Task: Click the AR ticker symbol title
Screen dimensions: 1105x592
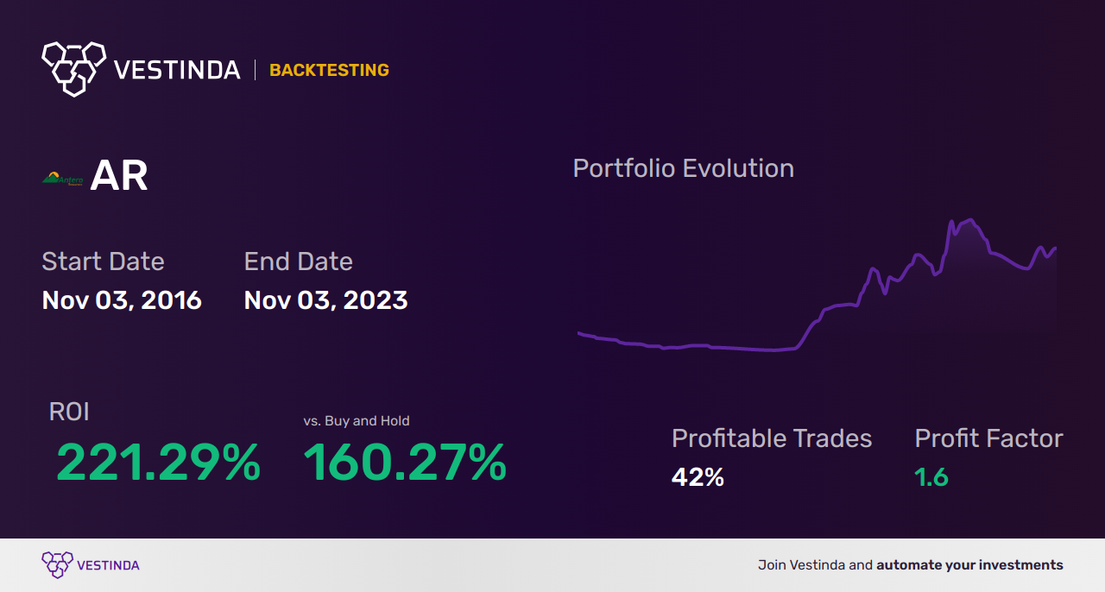Action: point(119,176)
